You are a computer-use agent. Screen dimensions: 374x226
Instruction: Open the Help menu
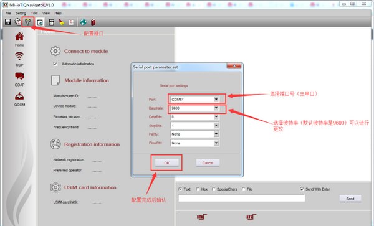tap(58, 13)
